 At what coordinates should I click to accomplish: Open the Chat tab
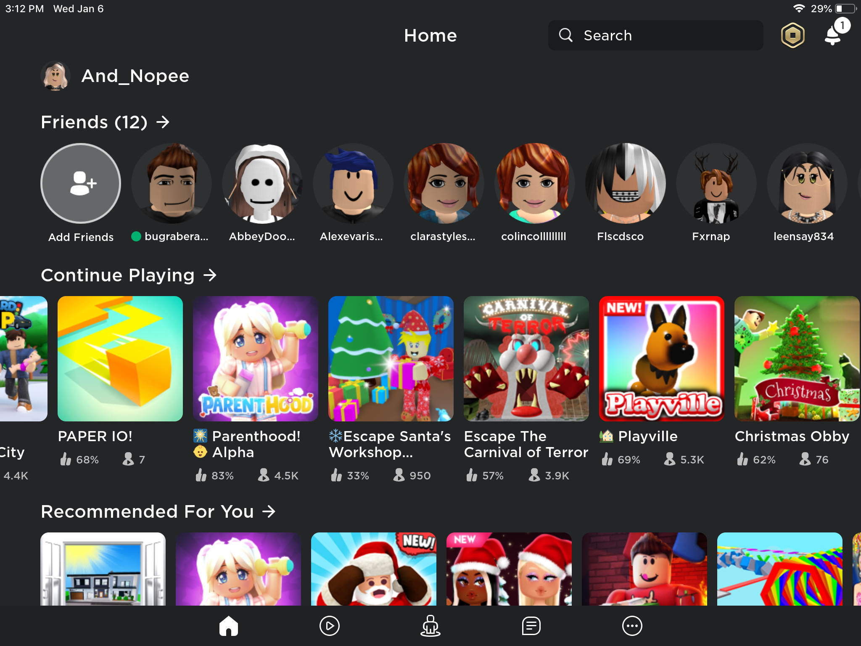point(531,625)
